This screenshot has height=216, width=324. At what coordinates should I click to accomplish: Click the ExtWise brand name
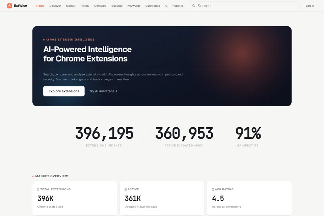pos(21,6)
